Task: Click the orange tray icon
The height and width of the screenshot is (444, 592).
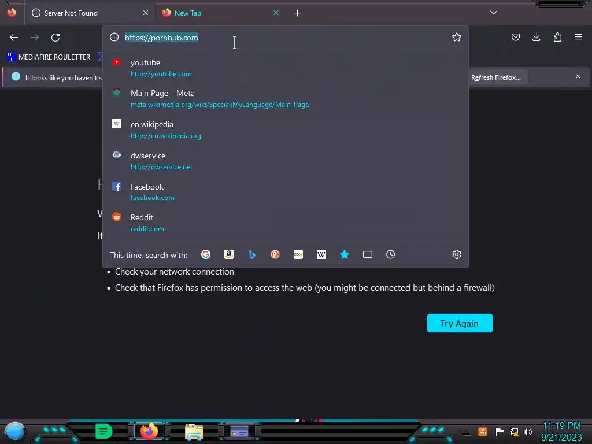Action: click(x=483, y=431)
